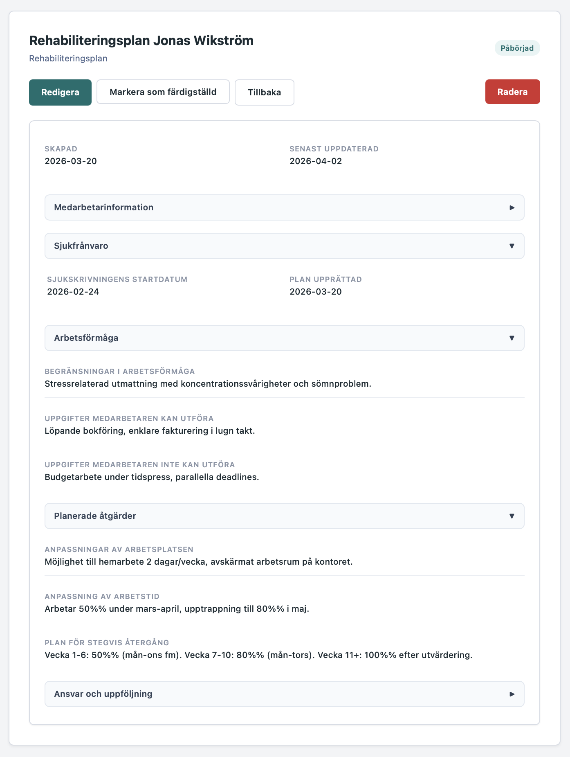Image resolution: width=570 pixels, height=757 pixels.
Task: Click the Plan för stegvis återgång text
Action: click(x=258, y=655)
